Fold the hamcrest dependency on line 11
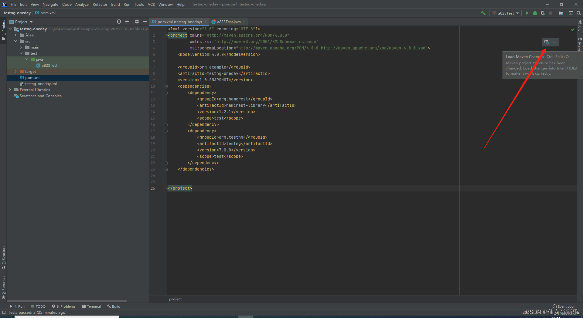 (166, 93)
